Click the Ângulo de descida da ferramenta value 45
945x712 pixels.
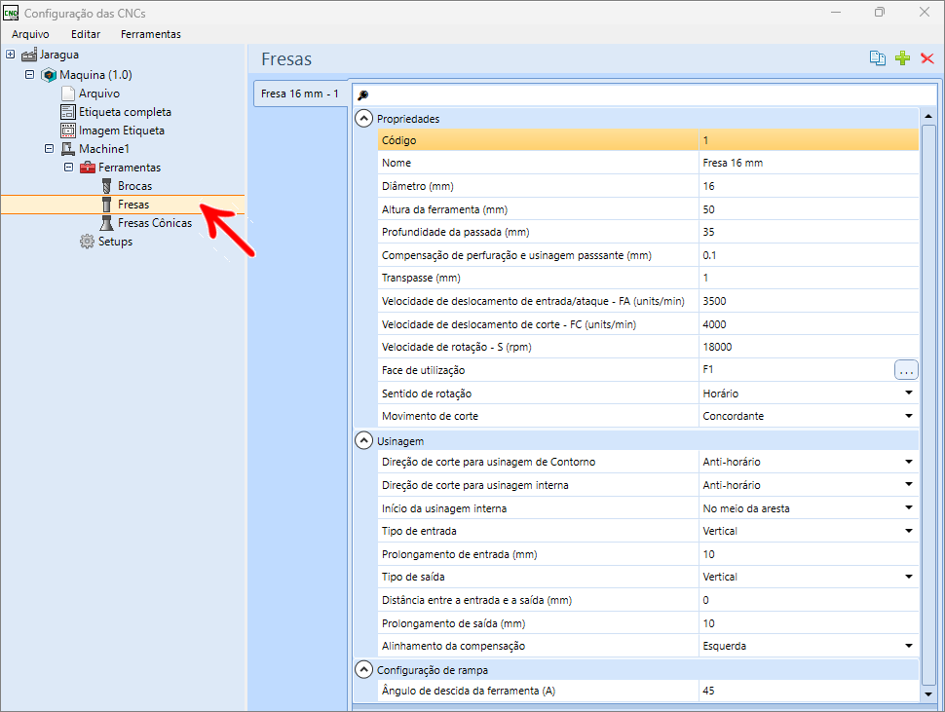click(809, 691)
